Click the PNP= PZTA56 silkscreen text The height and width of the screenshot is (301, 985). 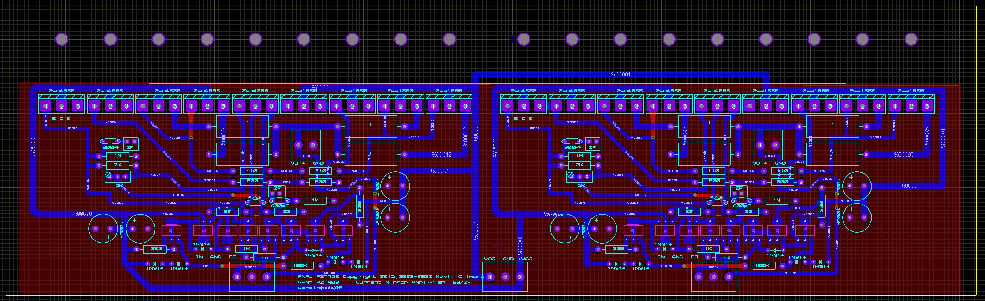pos(318,276)
